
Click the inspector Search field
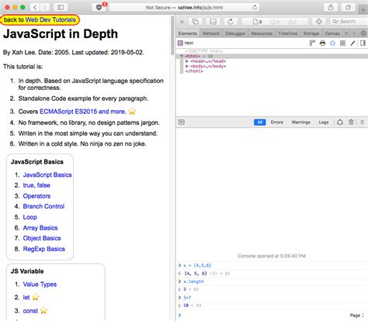click(x=349, y=22)
